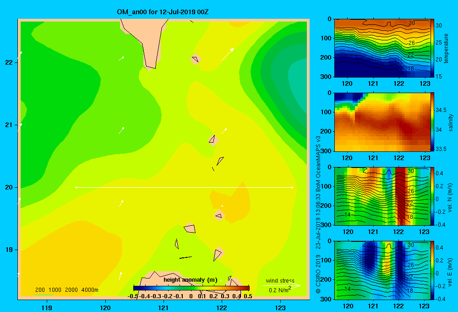Click the wind stress reference arrow in legend
This screenshot has width=458, height=312.
point(281,285)
